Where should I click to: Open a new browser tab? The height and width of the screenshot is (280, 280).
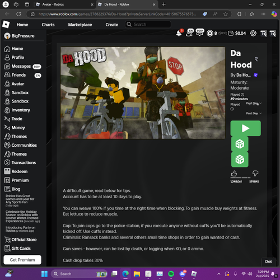click(x=164, y=4)
